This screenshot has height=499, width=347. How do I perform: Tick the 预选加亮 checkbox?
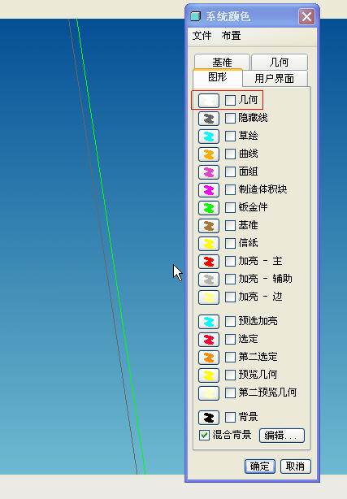(x=230, y=321)
